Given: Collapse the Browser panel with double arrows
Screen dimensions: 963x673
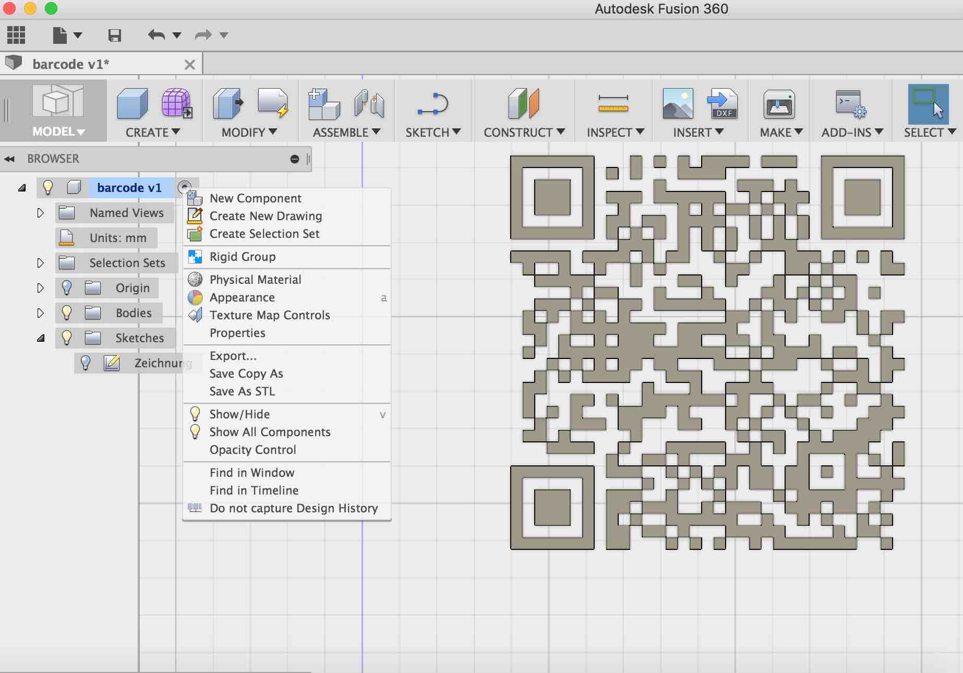Looking at the screenshot, I should click(x=9, y=159).
